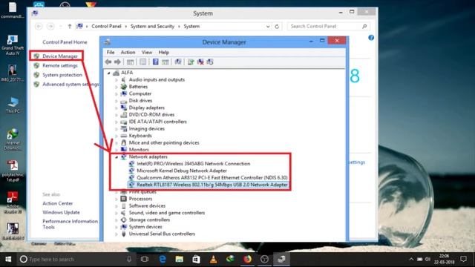
Task: Click the Scan for hardware changes icon
Action: tap(178, 62)
